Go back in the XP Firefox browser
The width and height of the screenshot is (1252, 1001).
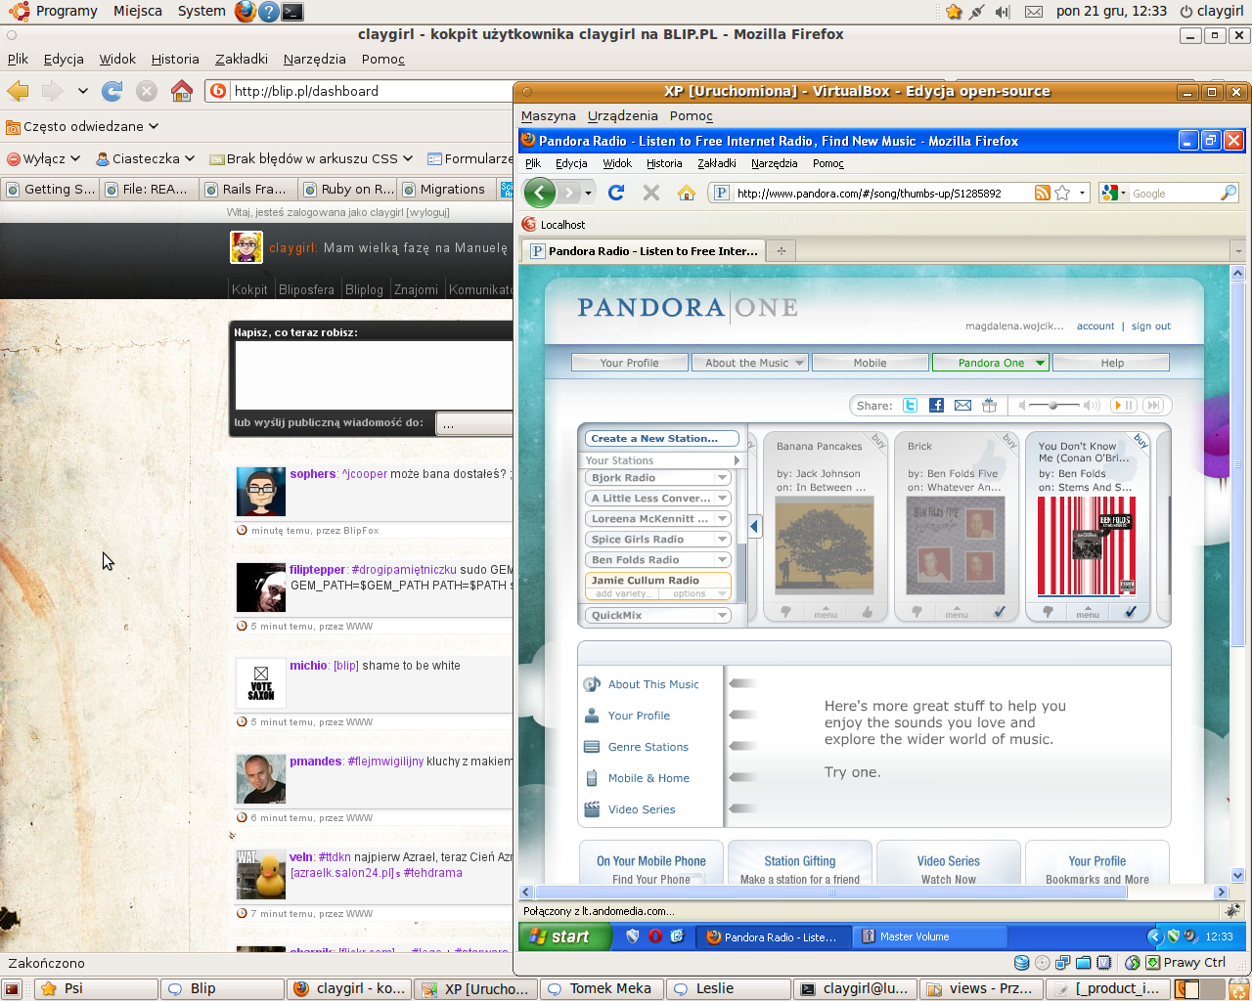pyautogui.click(x=539, y=193)
